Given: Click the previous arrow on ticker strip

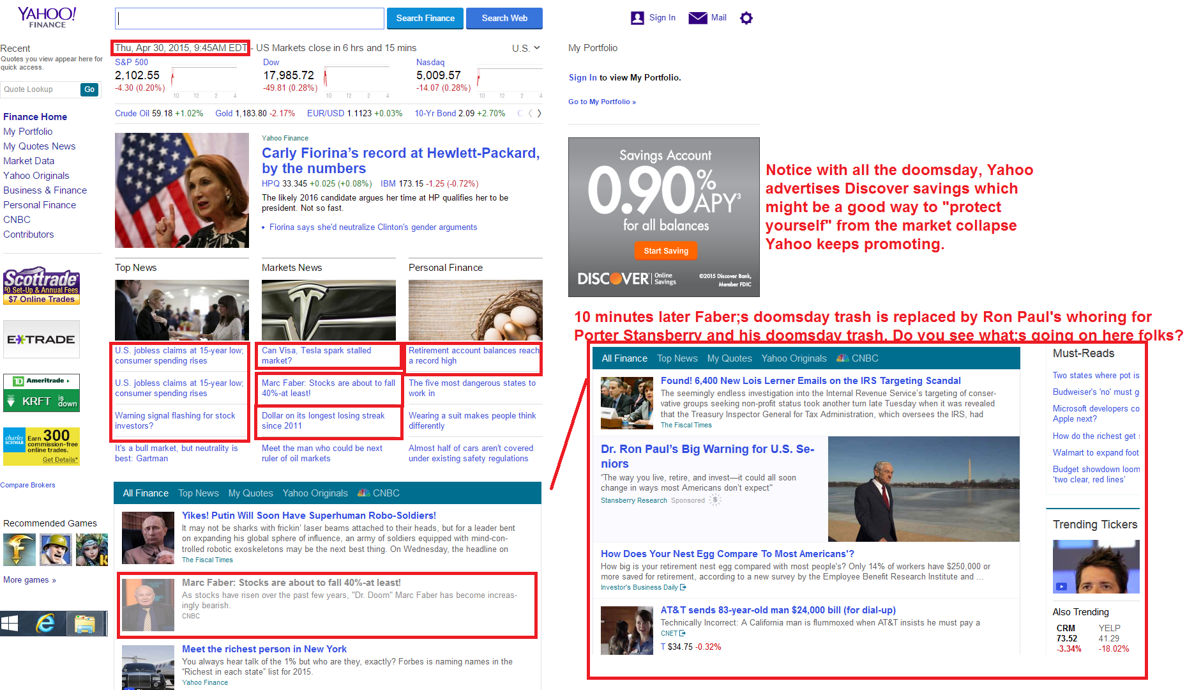Looking at the screenshot, I should pyautogui.click(x=530, y=113).
